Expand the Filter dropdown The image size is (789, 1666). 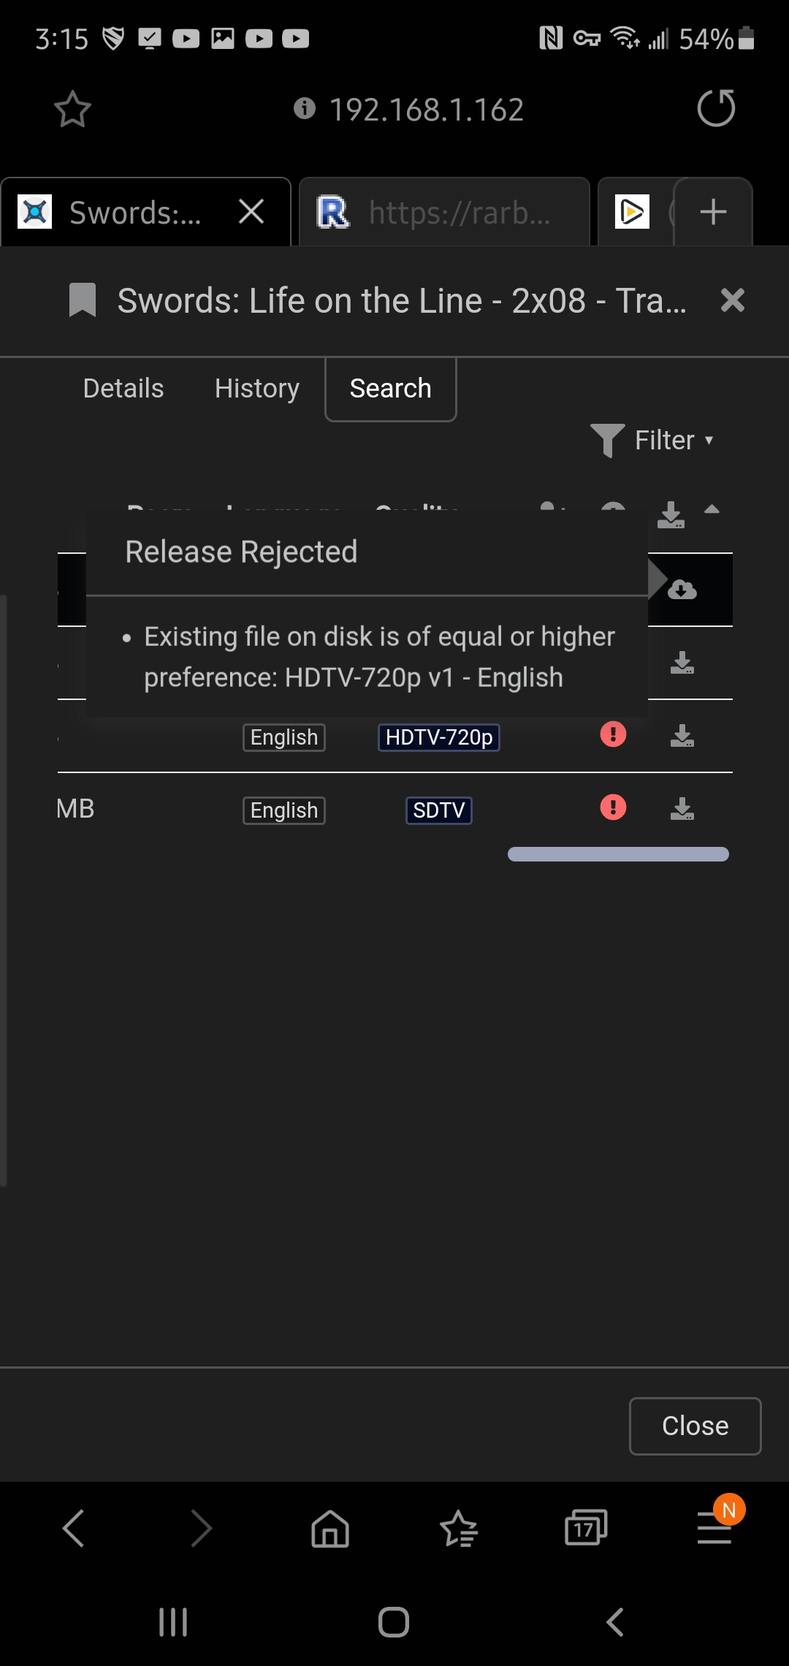pyautogui.click(x=652, y=441)
